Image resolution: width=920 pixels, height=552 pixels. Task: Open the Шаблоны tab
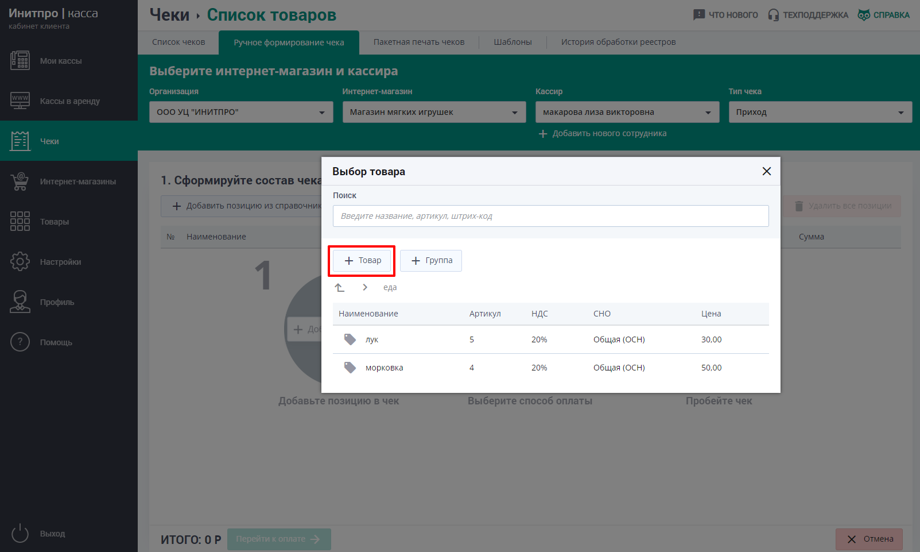pyautogui.click(x=513, y=42)
